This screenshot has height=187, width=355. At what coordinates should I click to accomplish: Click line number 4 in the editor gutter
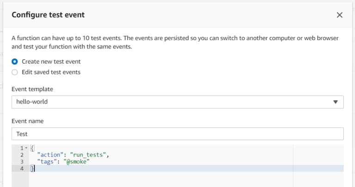[x=22, y=169]
